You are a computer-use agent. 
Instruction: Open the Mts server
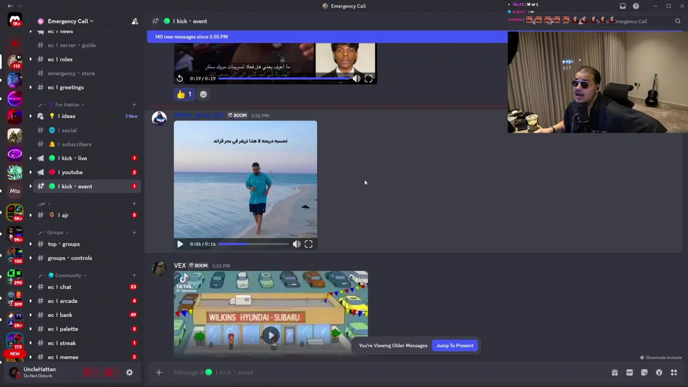pyautogui.click(x=15, y=191)
